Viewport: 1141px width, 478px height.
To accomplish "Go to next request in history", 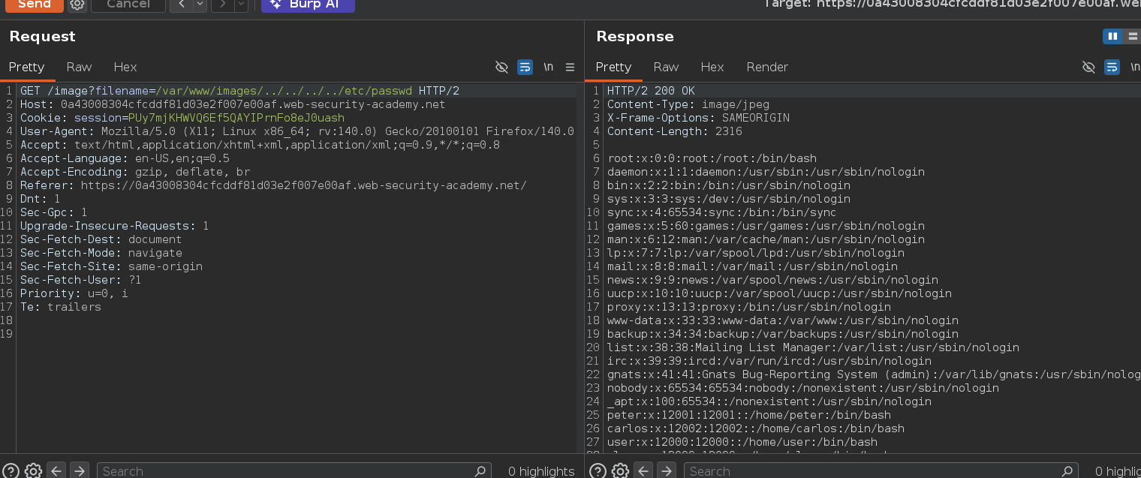I will click(222, 5).
